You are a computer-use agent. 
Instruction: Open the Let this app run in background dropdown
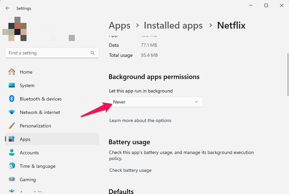pyautogui.click(x=156, y=102)
